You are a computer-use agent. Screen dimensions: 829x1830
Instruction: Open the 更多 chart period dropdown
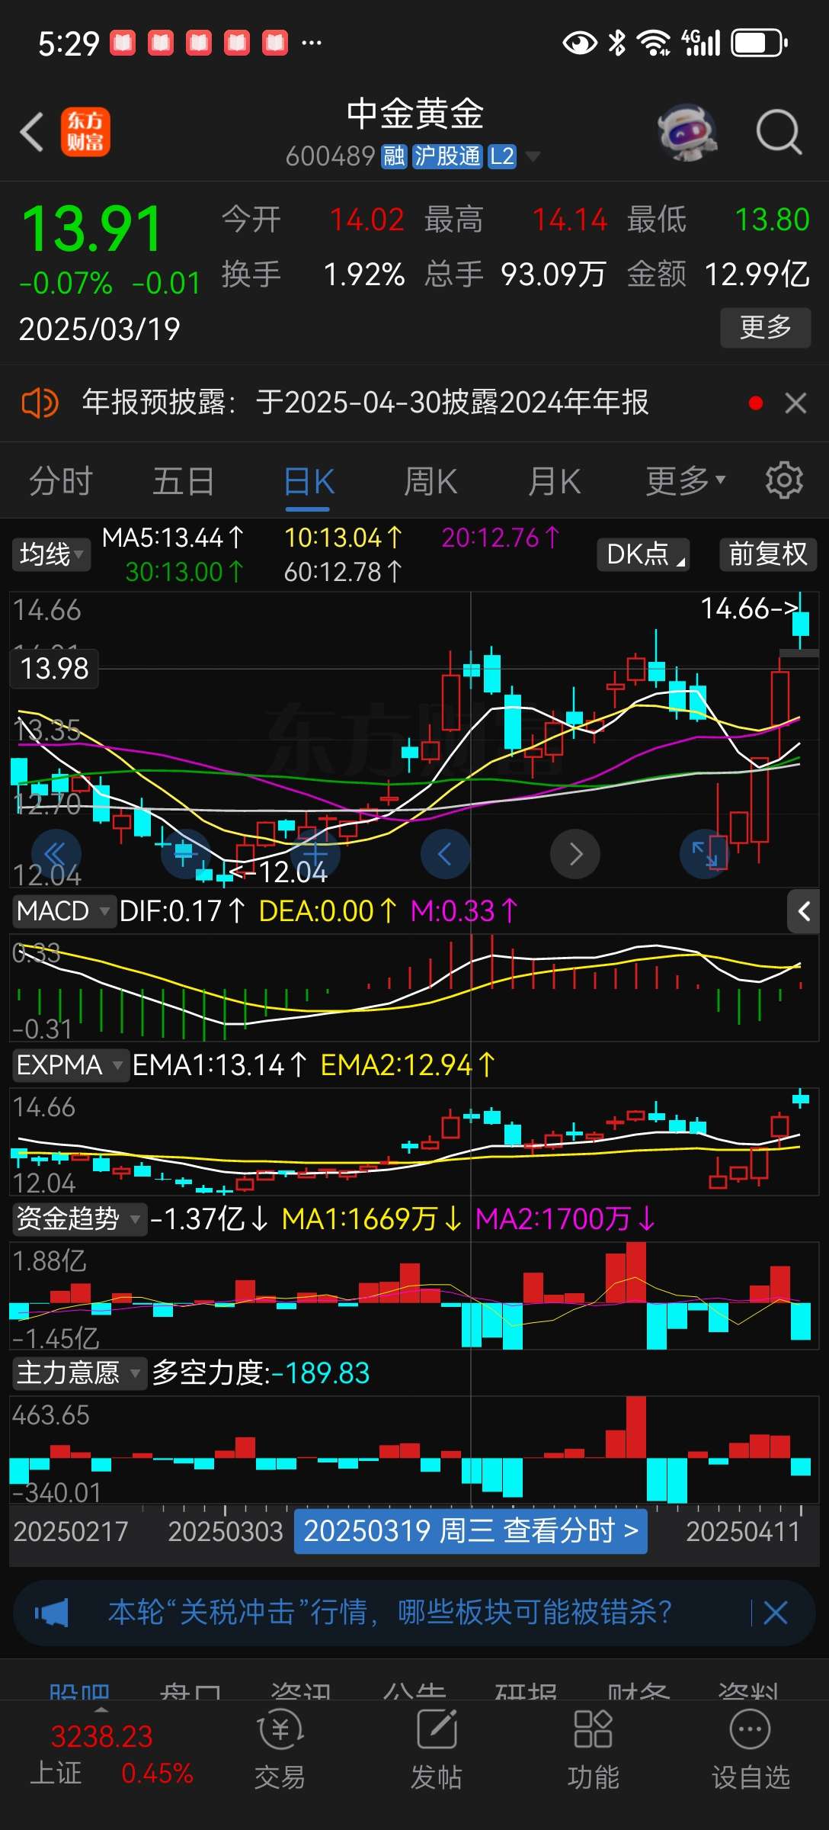pyautogui.click(x=686, y=481)
